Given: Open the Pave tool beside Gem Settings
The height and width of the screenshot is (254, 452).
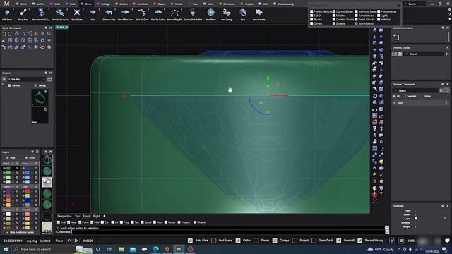Looking at the screenshot, I should (x=243, y=14).
